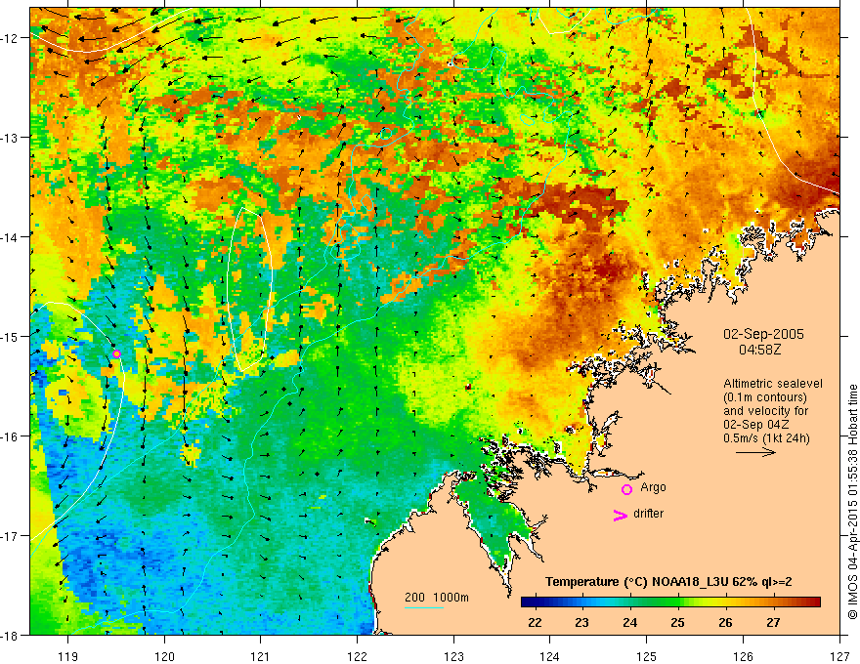Click the latitude -17 axis label
This screenshot has height=664, width=860.
pos(10,536)
